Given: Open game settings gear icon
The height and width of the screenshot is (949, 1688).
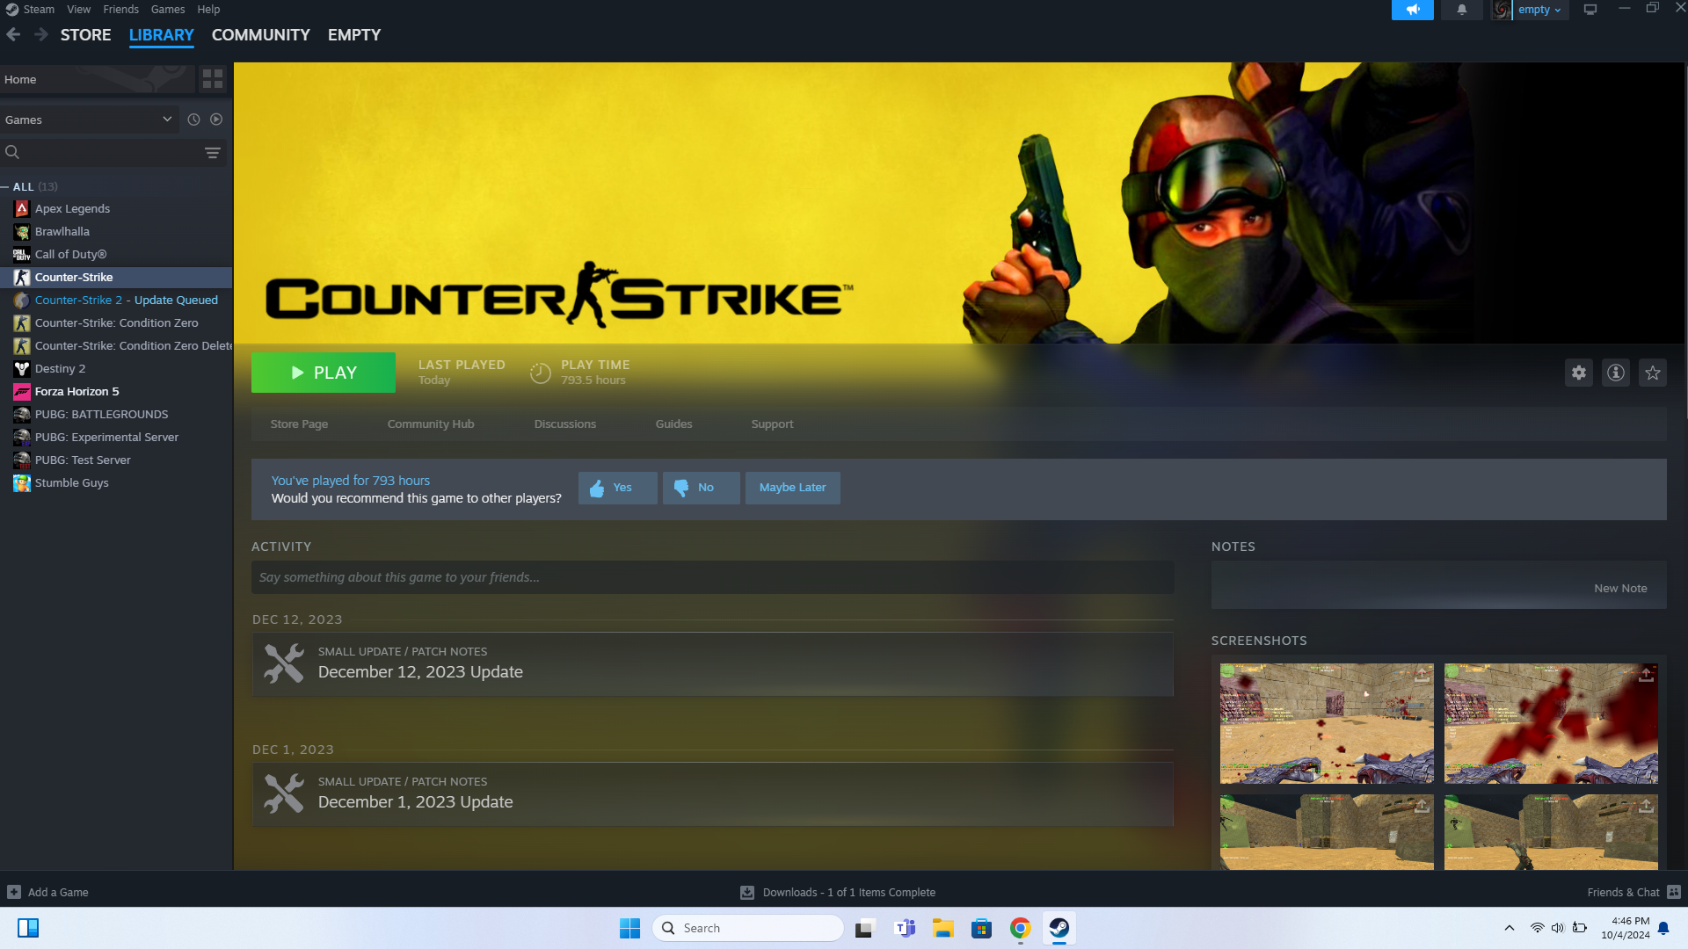Looking at the screenshot, I should coord(1578,373).
